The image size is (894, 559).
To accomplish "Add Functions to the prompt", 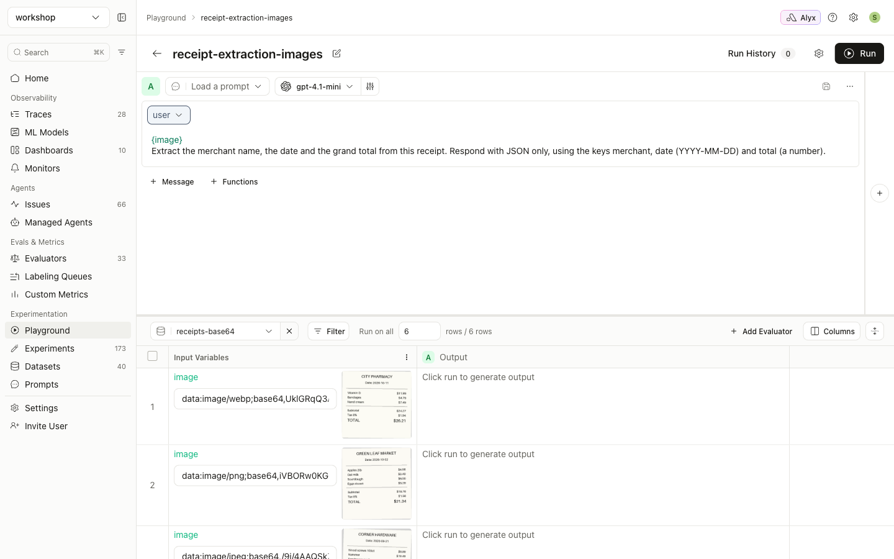I will (234, 181).
